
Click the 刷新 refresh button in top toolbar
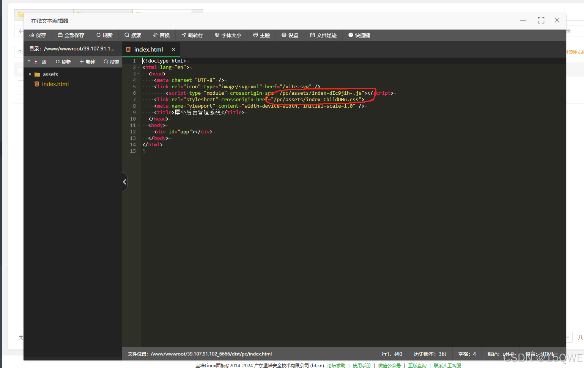[x=104, y=35]
